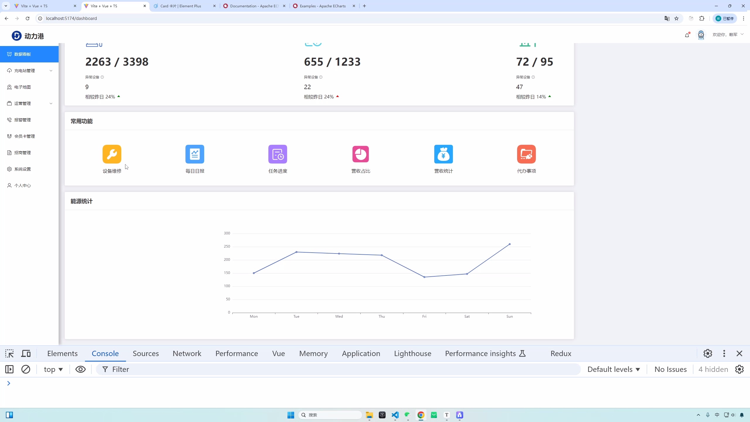Click the inspect element picker icon
This screenshot has height=422, width=750.
9,353
